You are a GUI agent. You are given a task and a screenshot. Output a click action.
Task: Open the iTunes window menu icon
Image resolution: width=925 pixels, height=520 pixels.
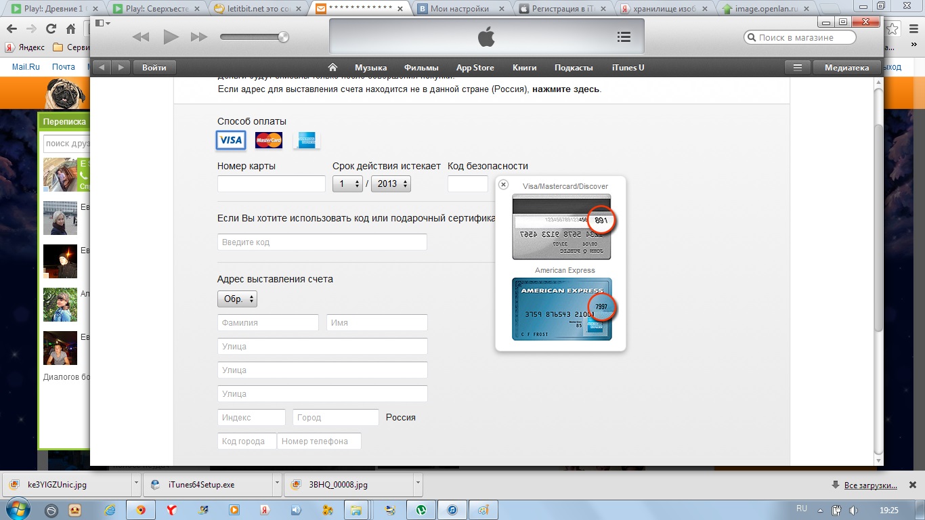(102, 23)
